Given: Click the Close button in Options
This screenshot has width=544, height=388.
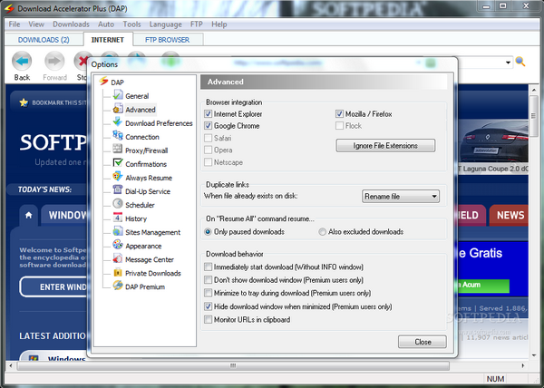Looking at the screenshot, I should coord(423,342).
